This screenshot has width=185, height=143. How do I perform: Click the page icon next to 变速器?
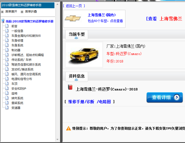point(7,108)
